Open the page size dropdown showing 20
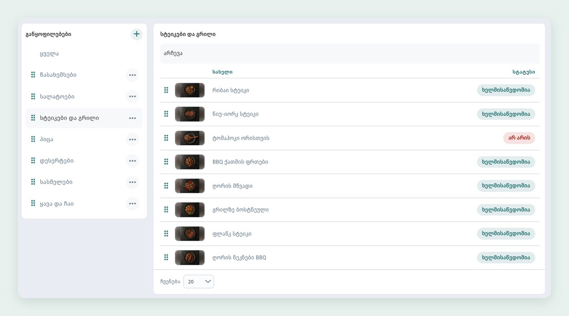This screenshot has height=316, width=569. (x=199, y=282)
